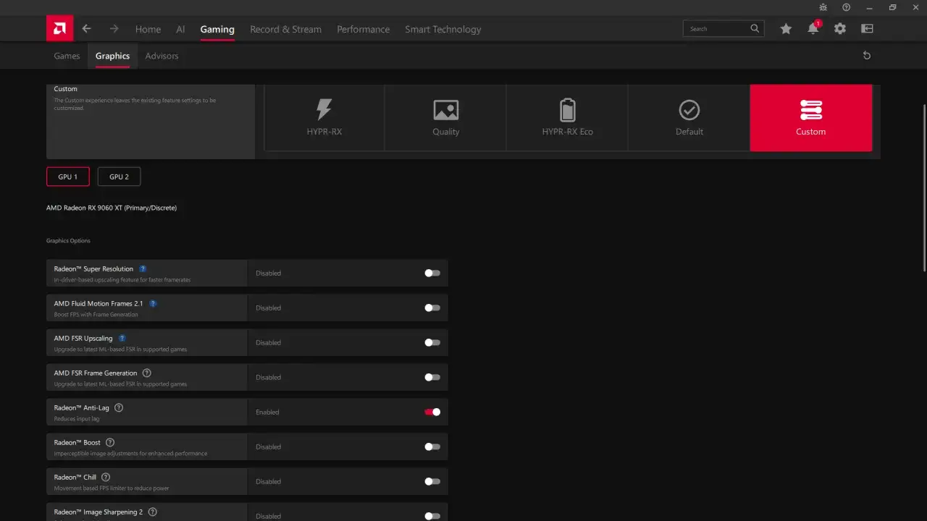Select the Custom profile

point(811,118)
